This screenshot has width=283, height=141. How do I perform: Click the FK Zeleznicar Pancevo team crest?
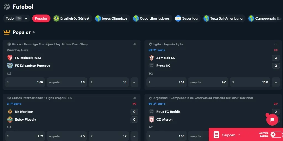[x=10, y=65]
